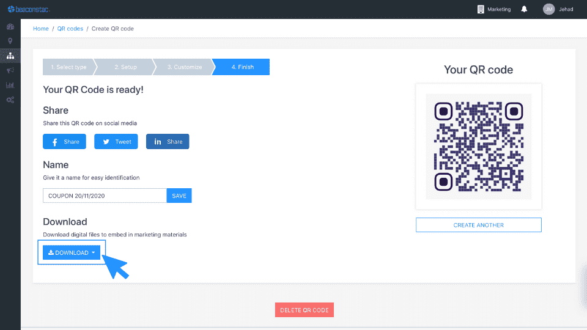
Task: Click the JM user avatar
Action: 549,9
